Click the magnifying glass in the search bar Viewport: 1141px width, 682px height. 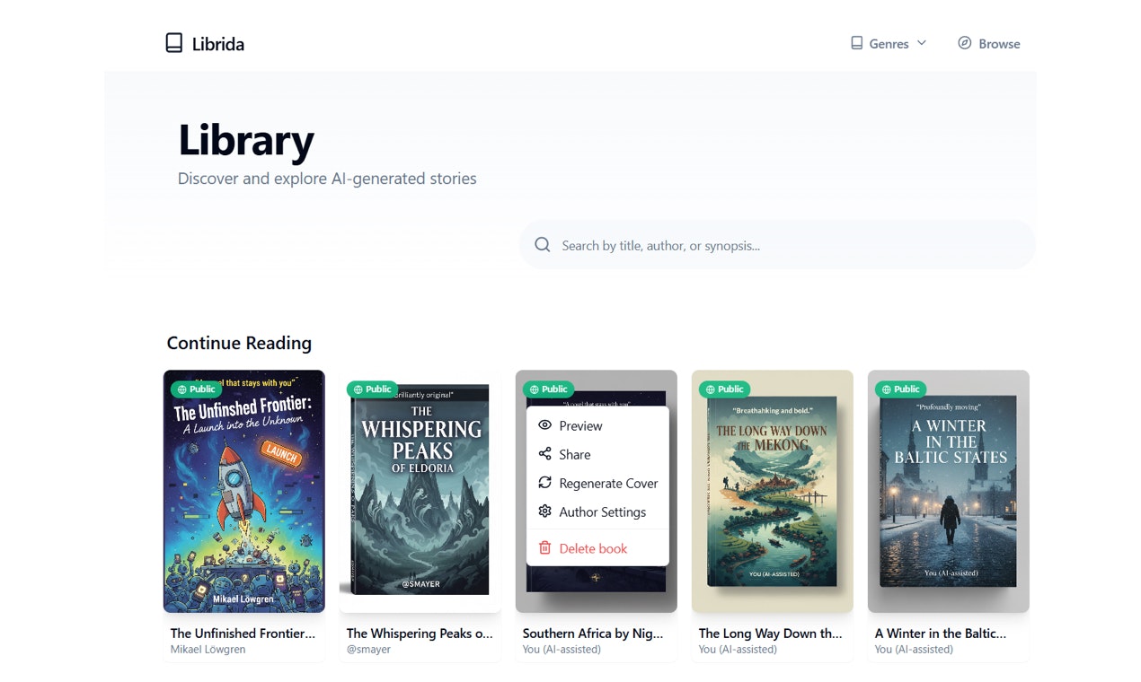click(542, 244)
